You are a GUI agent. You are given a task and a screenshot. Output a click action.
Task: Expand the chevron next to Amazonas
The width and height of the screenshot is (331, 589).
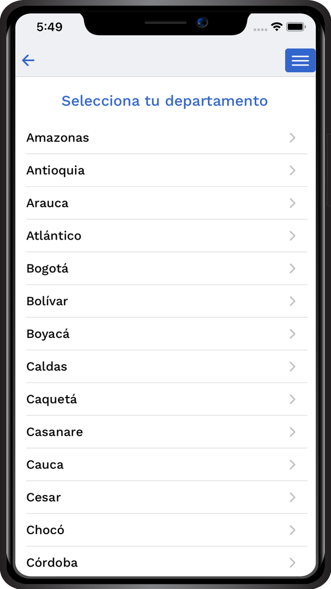(x=292, y=138)
